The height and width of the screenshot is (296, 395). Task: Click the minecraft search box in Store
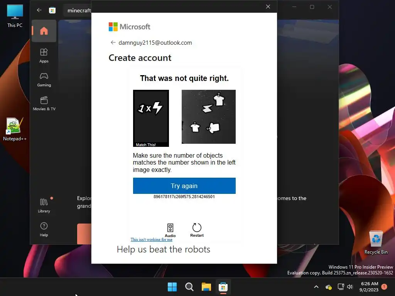point(78,10)
